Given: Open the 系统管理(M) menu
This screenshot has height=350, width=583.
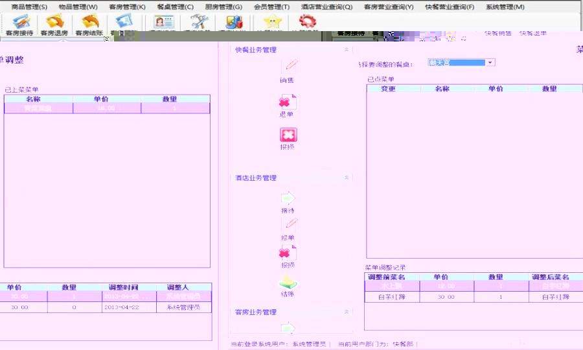Looking at the screenshot, I should click(505, 7).
